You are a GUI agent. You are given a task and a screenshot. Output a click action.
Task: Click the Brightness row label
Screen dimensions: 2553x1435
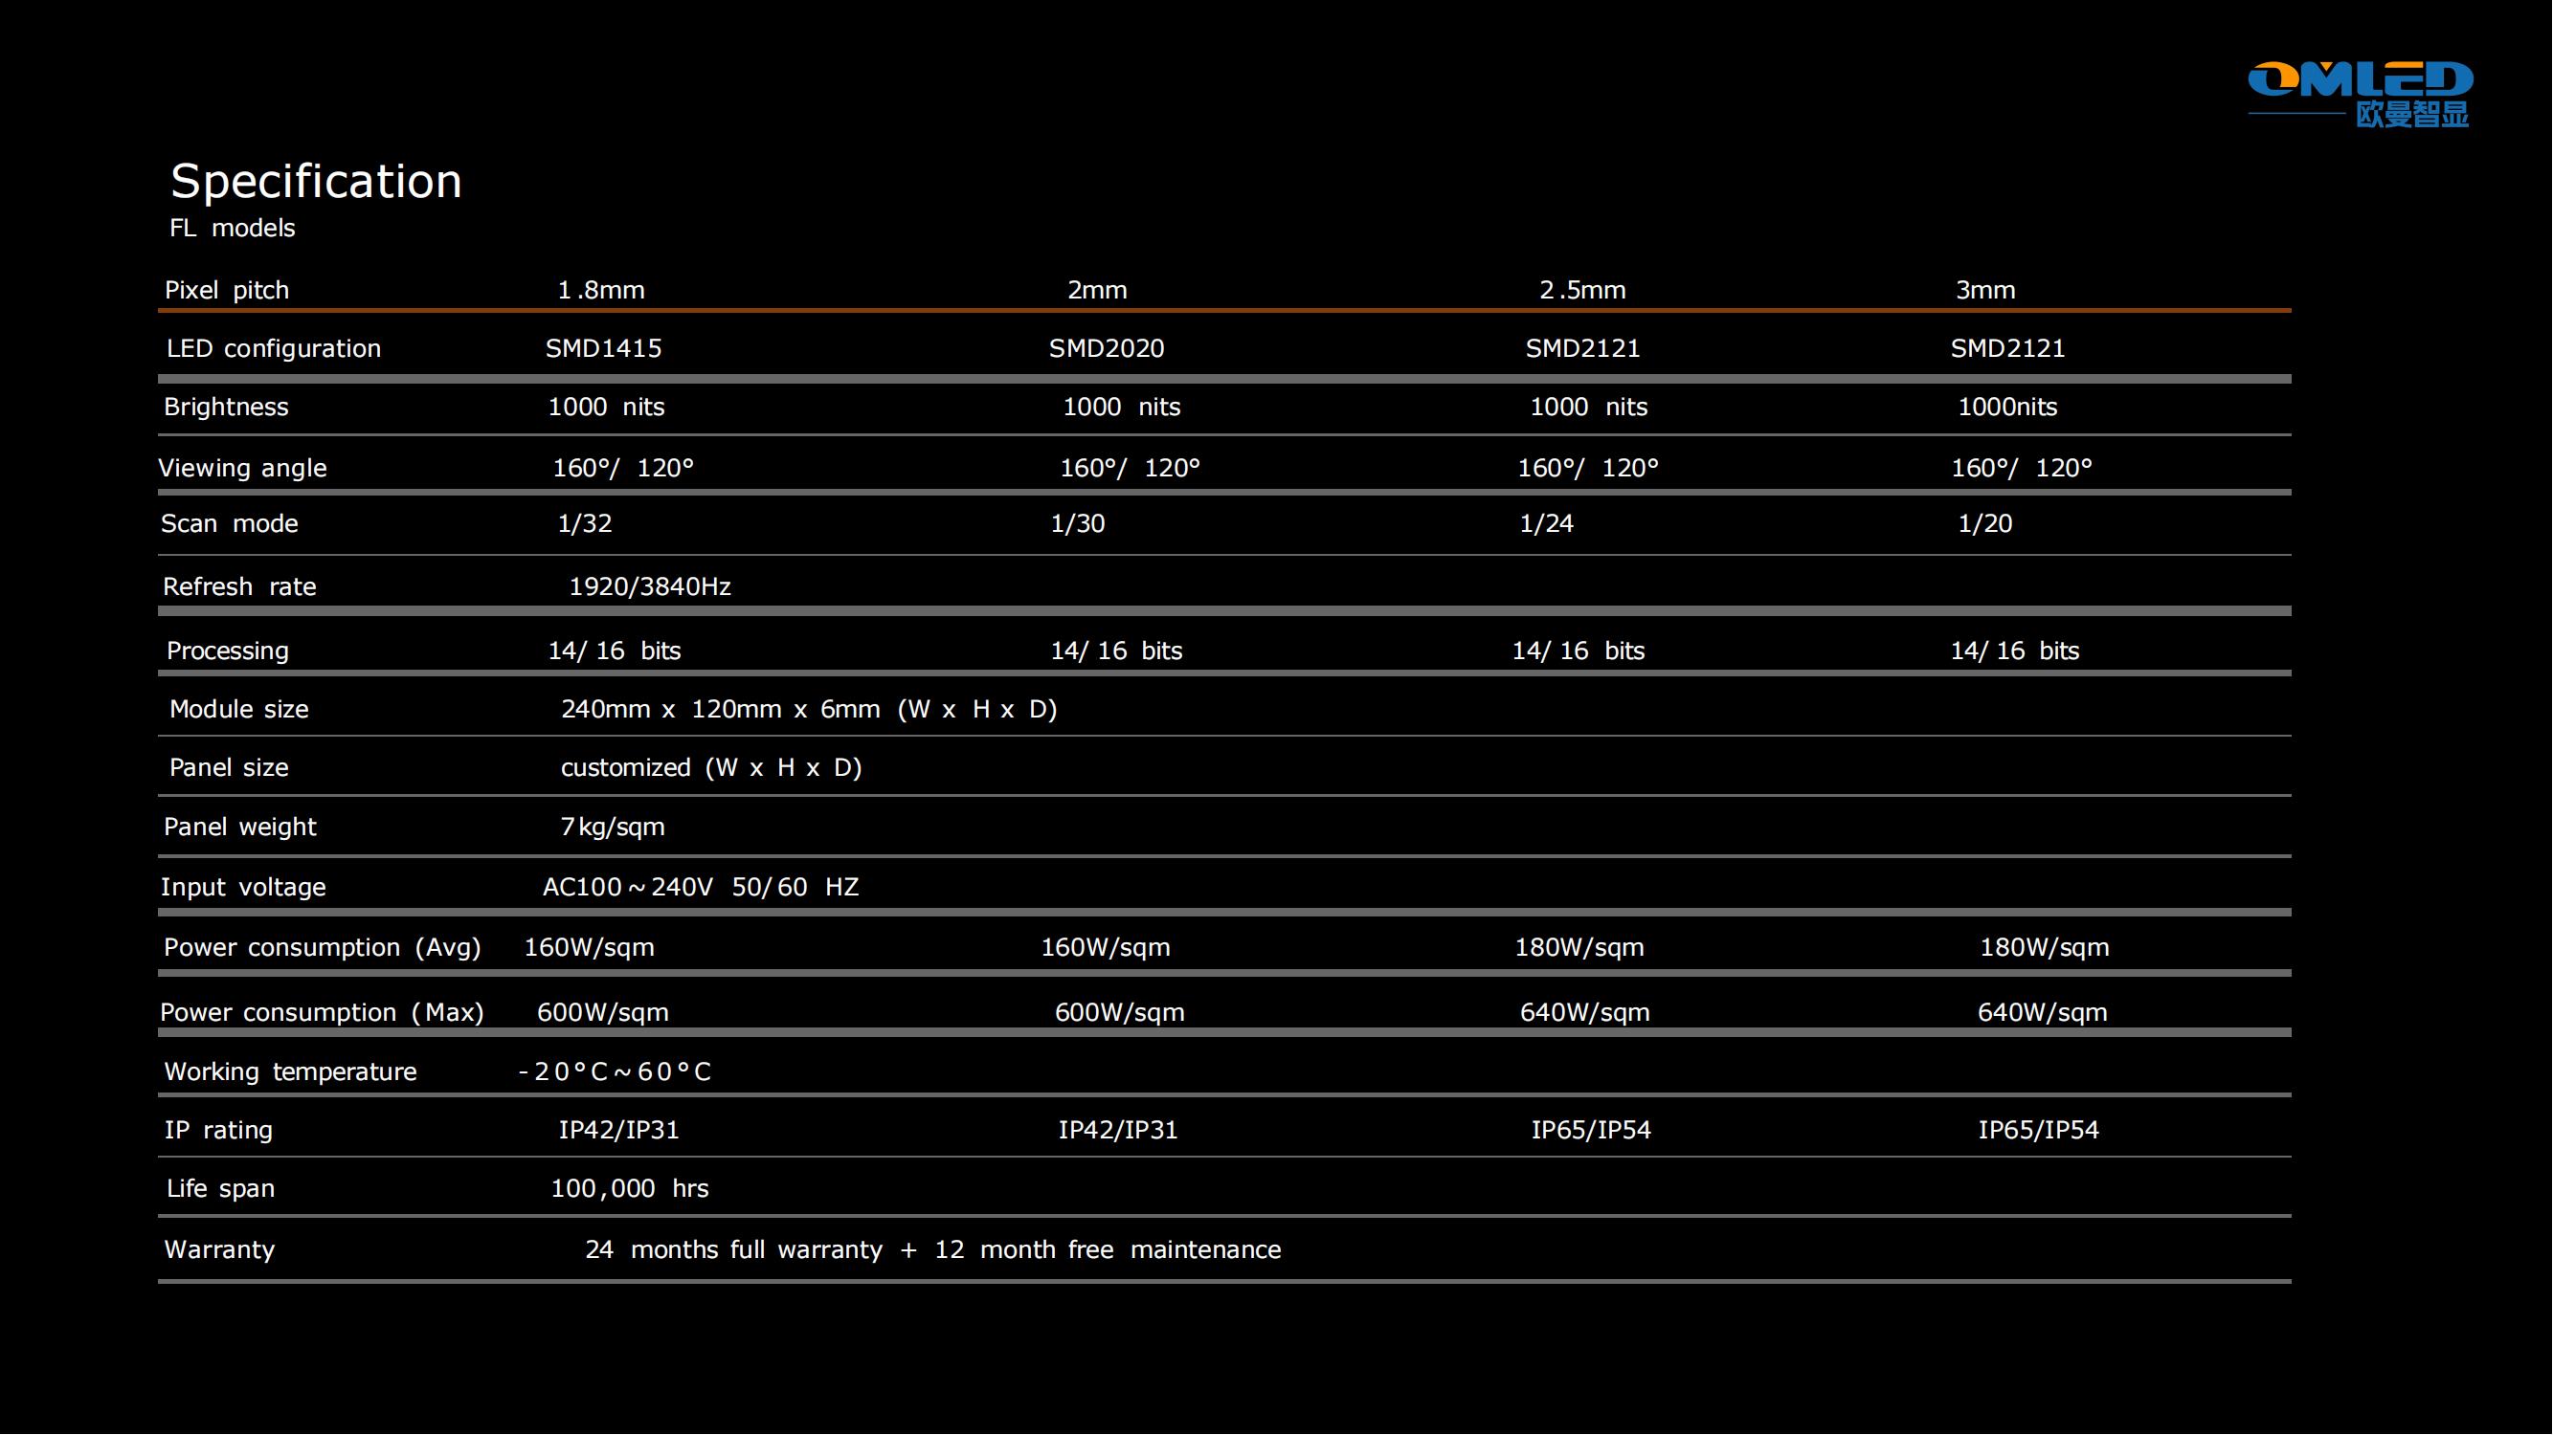click(x=226, y=407)
